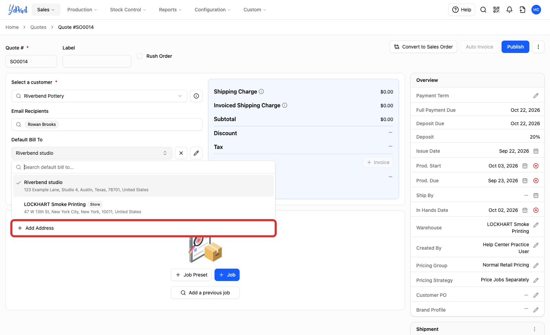
Task: Focus the Search default bill to field
Action: tap(143, 167)
